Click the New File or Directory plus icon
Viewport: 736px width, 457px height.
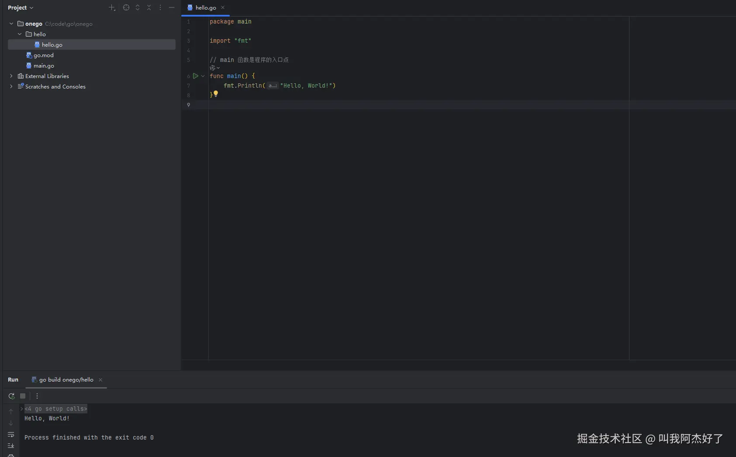pyautogui.click(x=112, y=7)
